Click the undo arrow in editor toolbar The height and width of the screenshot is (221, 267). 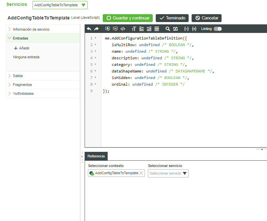89,29
